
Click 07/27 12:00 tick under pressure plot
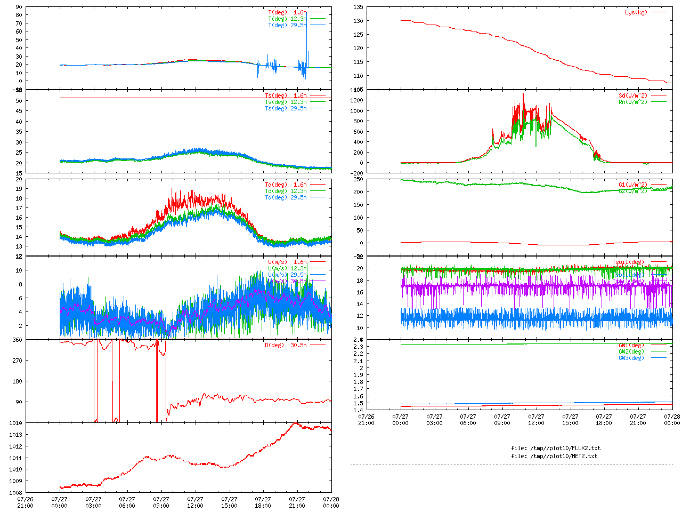coord(195,502)
